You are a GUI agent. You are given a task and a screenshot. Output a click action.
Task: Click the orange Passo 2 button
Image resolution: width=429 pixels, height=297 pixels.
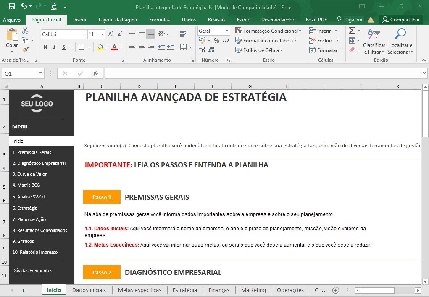tap(102, 272)
